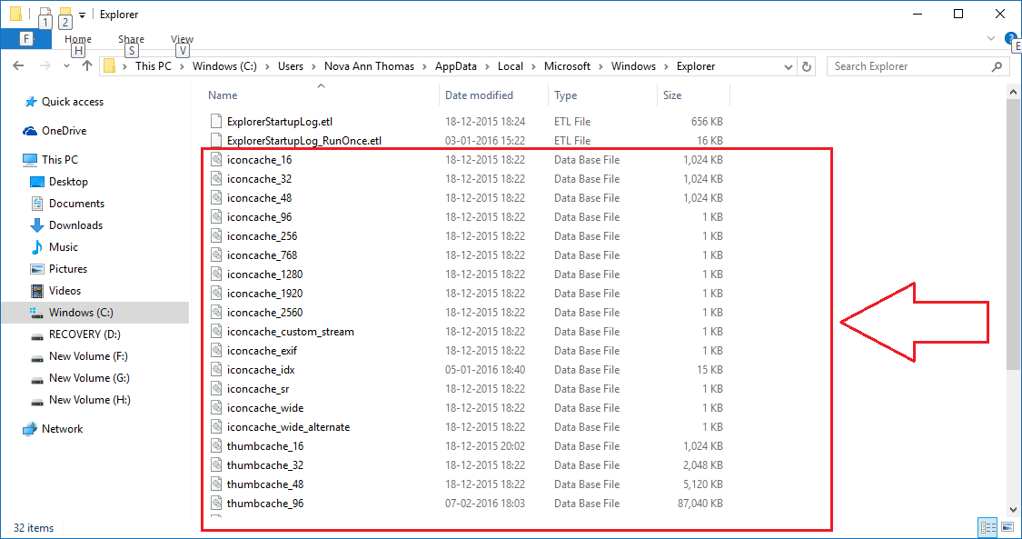This screenshot has height=539, width=1022.
Task: Click the File menu button
Action: click(25, 39)
